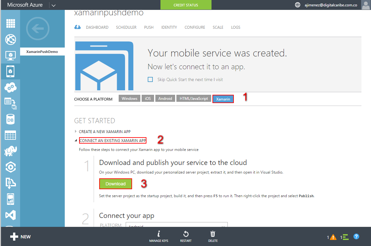
Task: Choose the iOS platform button
Action: (x=148, y=99)
